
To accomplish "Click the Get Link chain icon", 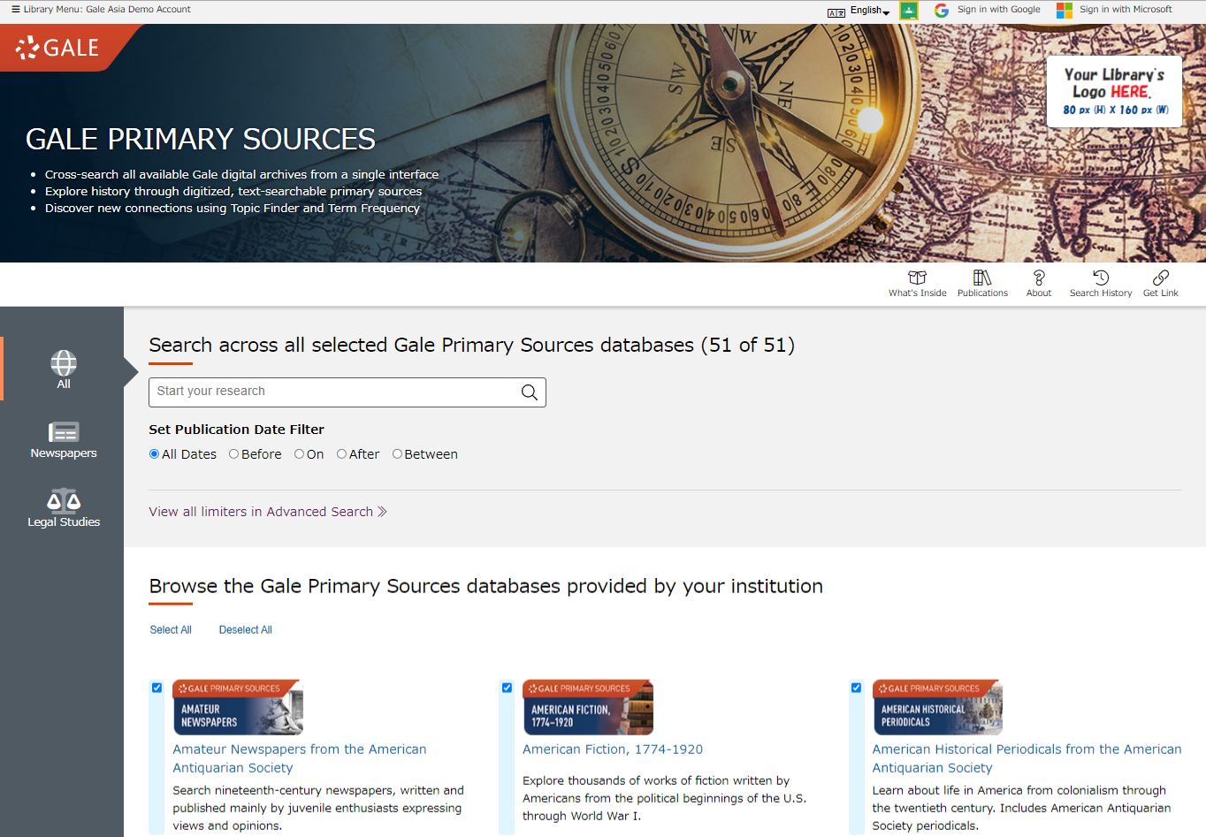I will [x=1161, y=278].
